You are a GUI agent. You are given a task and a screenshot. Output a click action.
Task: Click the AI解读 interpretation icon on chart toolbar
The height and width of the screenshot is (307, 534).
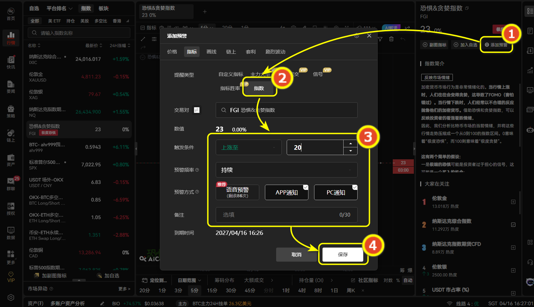coord(391,27)
